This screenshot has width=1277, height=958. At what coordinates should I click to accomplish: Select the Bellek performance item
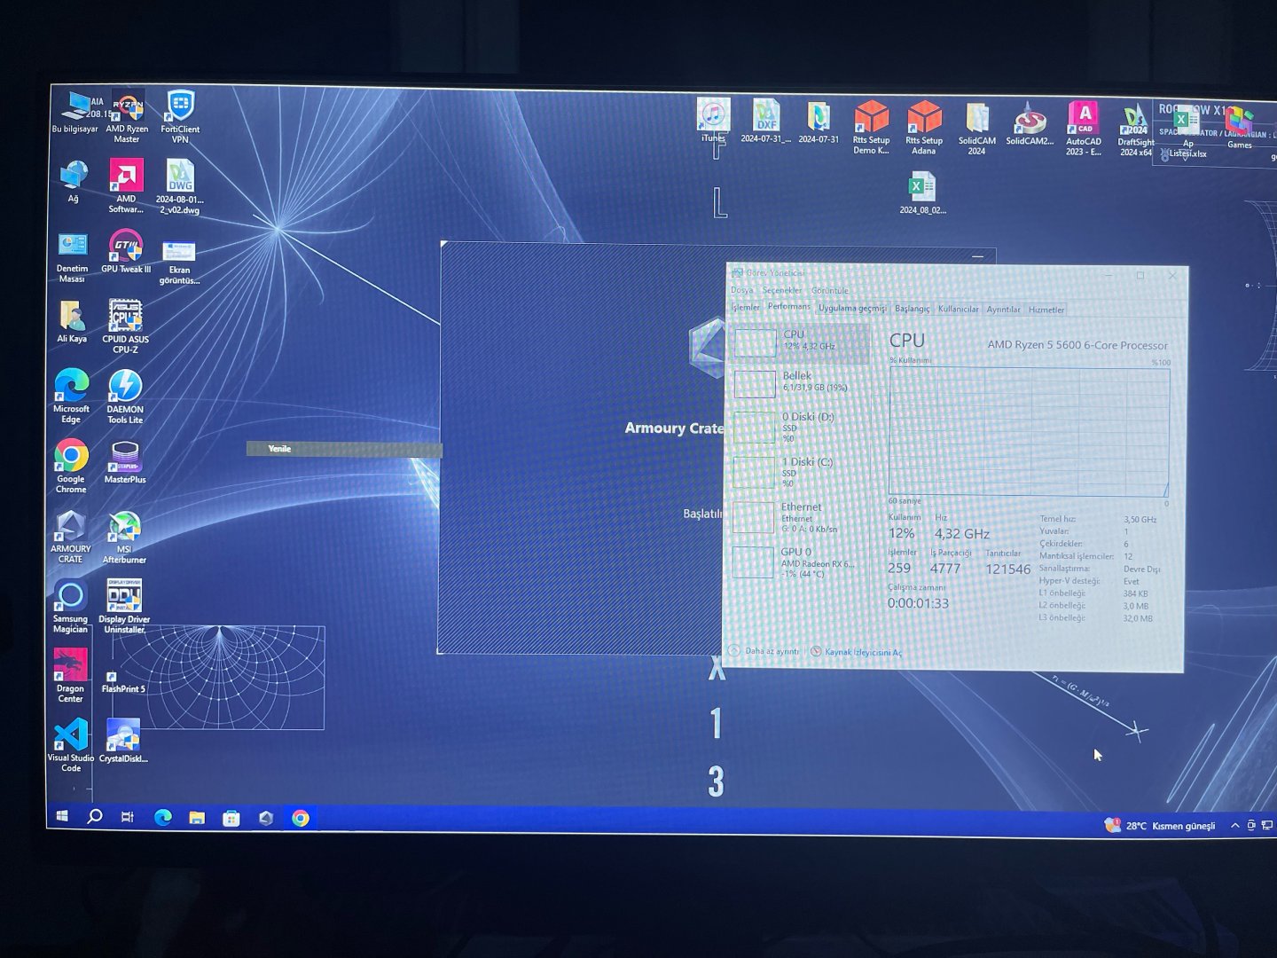pyautogui.click(x=800, y=382)
